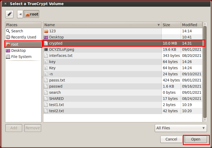This screenshot has height=148, width=212.
Task: Select root in Places sidebar
Action: tap(23, 44)
